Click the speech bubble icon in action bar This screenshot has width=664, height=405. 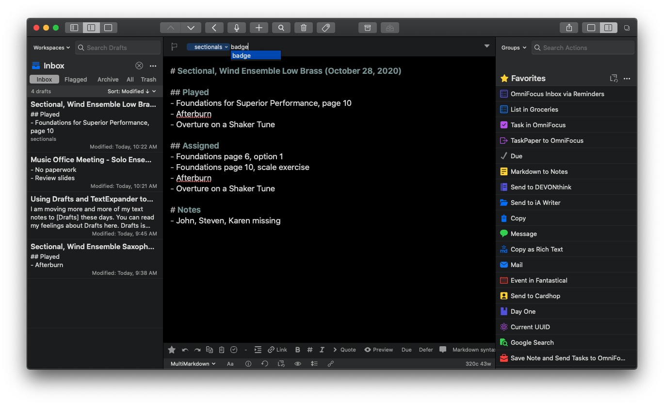[443, 350]
